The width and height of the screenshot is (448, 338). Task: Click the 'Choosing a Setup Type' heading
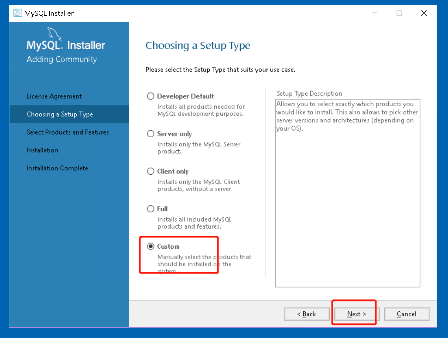tap(198, 46)
